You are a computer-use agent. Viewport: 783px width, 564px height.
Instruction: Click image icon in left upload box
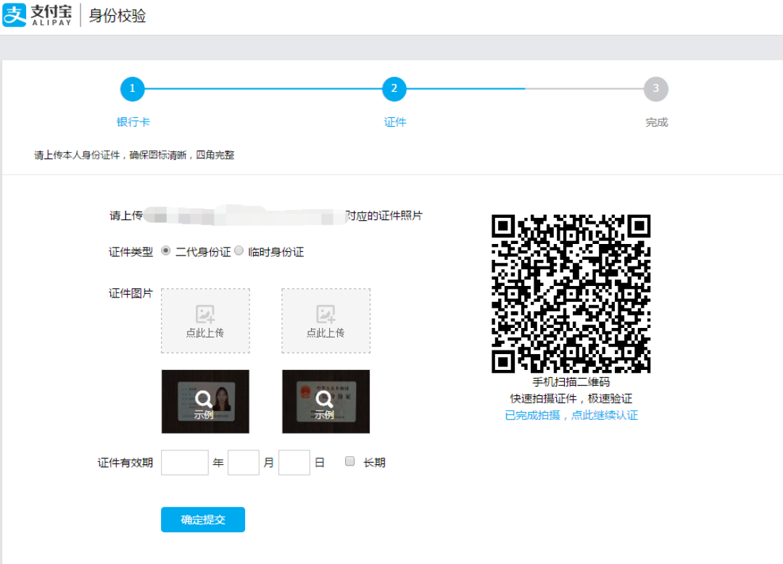tap(204, 314)
